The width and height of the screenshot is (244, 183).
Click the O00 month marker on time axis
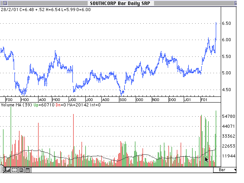(x=140, y=100)
